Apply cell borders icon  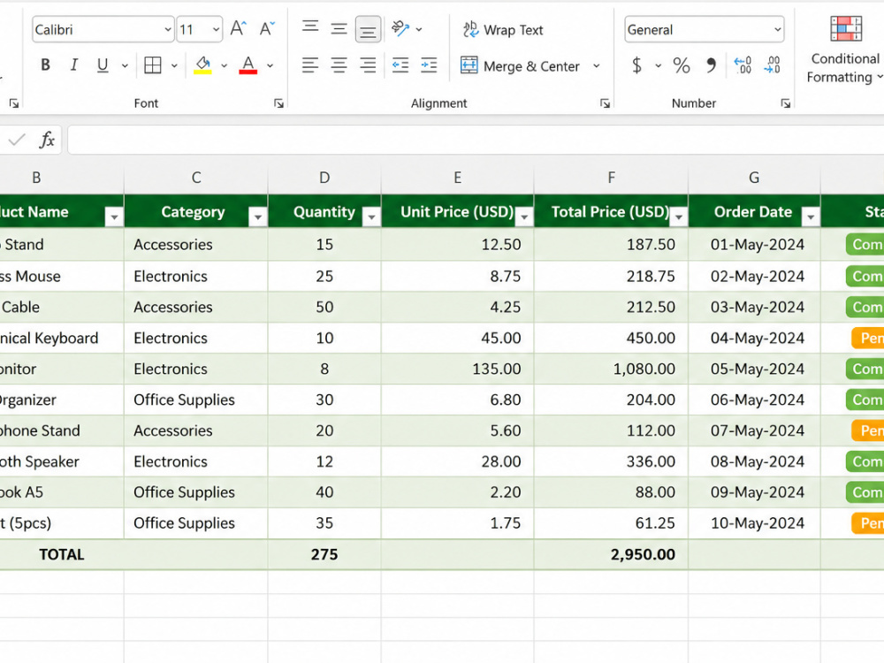coord(153,65)
